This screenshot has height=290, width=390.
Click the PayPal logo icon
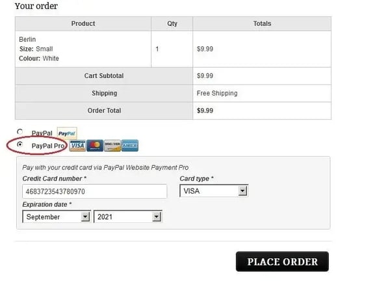coord(67,133)
